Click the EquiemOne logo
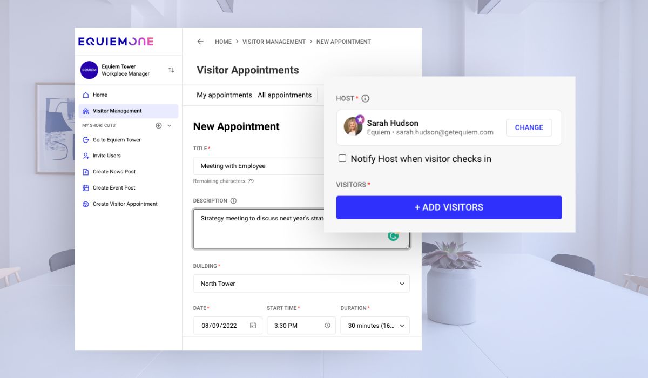The height and width of the screenshot is (378, 648). pos(116,42)
